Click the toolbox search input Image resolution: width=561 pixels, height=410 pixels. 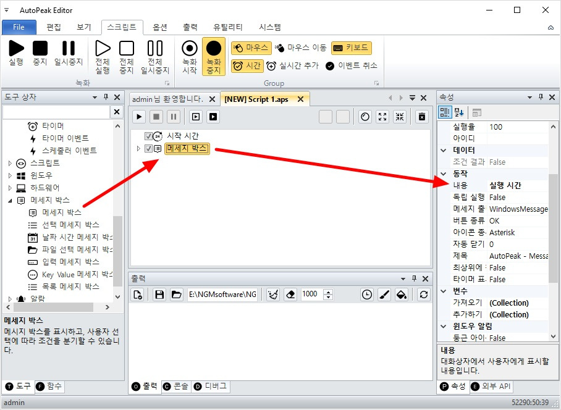(x=56, y=112)
